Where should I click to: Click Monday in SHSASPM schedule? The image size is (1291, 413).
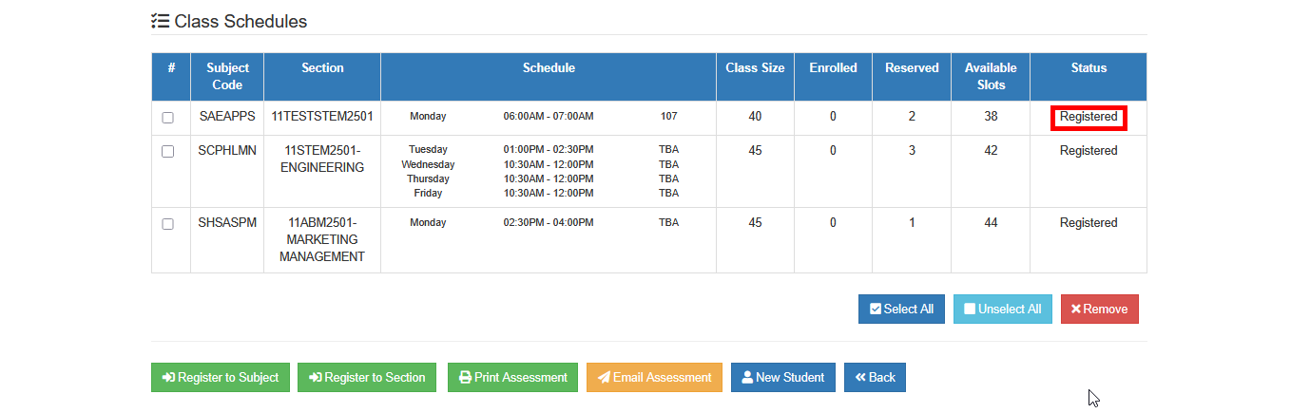point(428,223)
